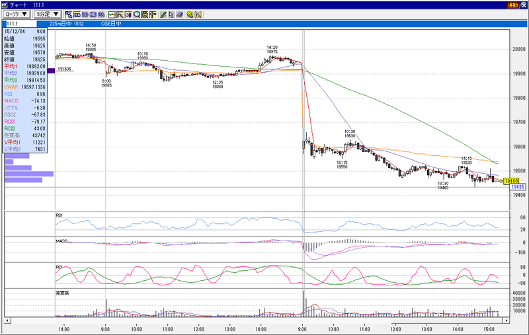Screen dimensions: 529x335
Task: Open the 5分足 timeframe dropdown
Action: [x=48, y=14]
